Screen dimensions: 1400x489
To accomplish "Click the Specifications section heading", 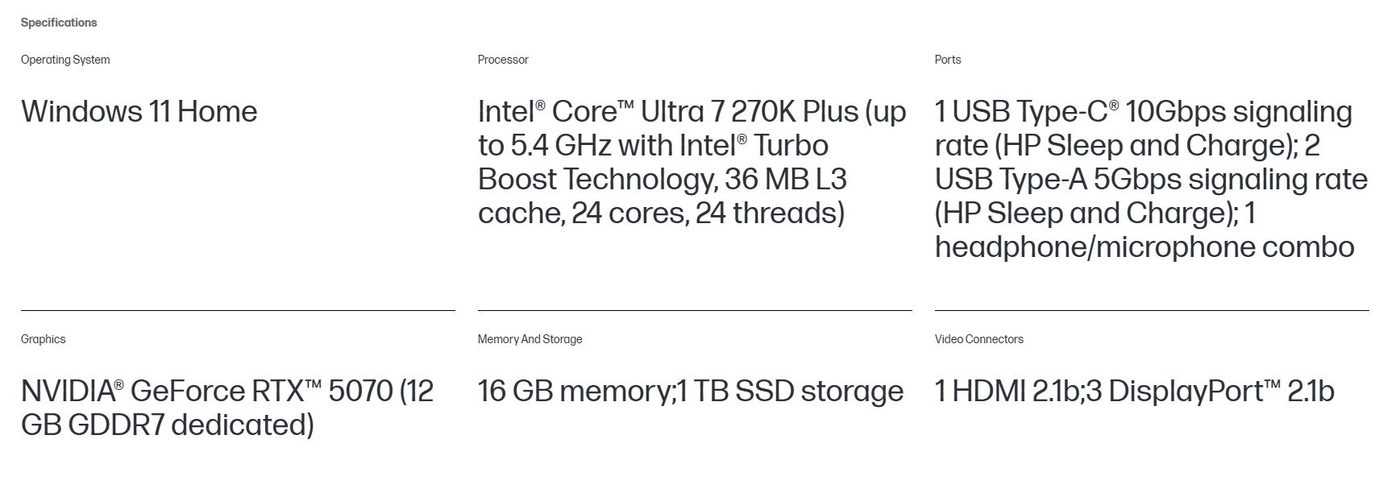I will (x=59, y=23).
